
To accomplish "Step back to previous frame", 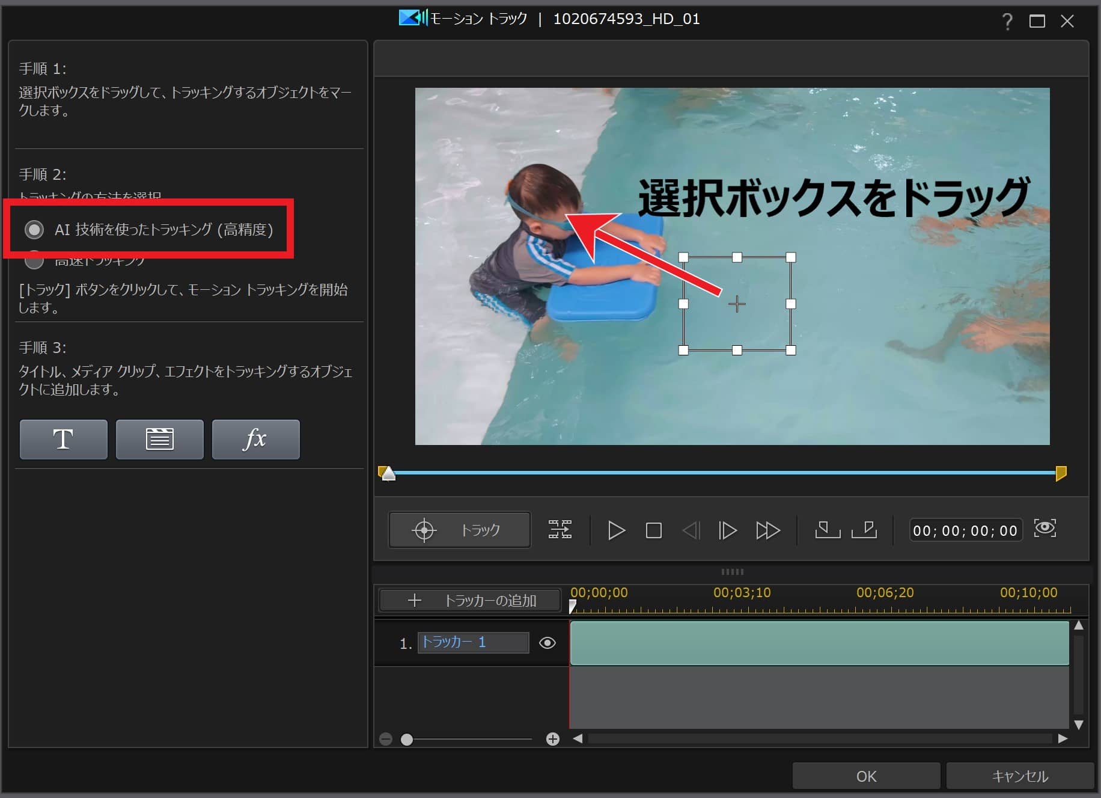I will 691,530.
